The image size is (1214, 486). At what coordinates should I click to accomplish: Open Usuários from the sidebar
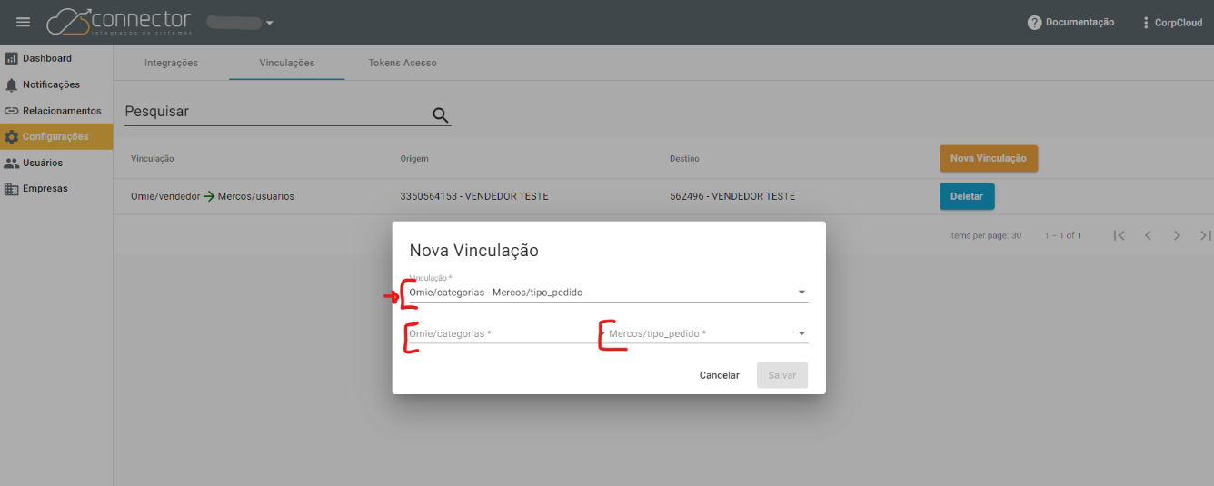pos(56,164)
